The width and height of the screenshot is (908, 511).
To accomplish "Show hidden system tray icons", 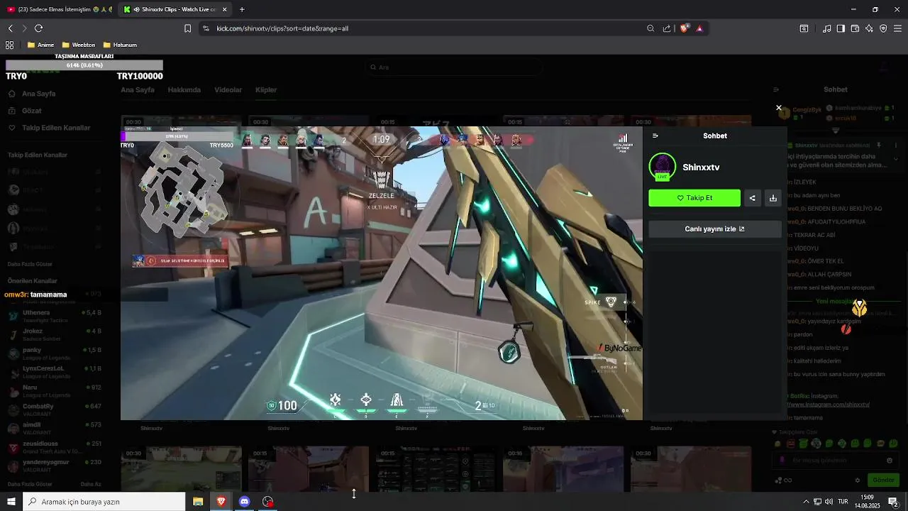I will 806,502.
